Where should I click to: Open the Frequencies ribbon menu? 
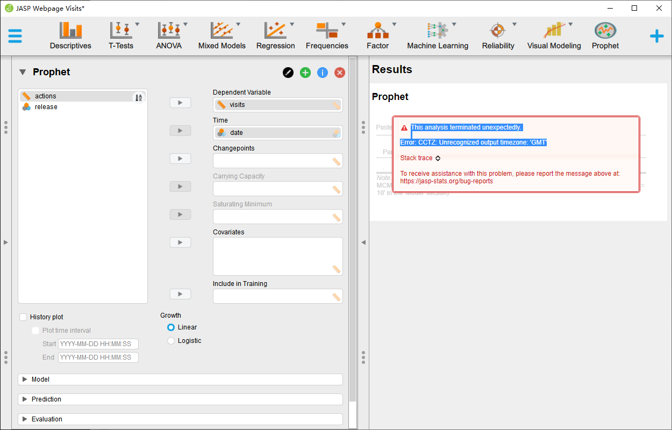(x=326, y=35)
